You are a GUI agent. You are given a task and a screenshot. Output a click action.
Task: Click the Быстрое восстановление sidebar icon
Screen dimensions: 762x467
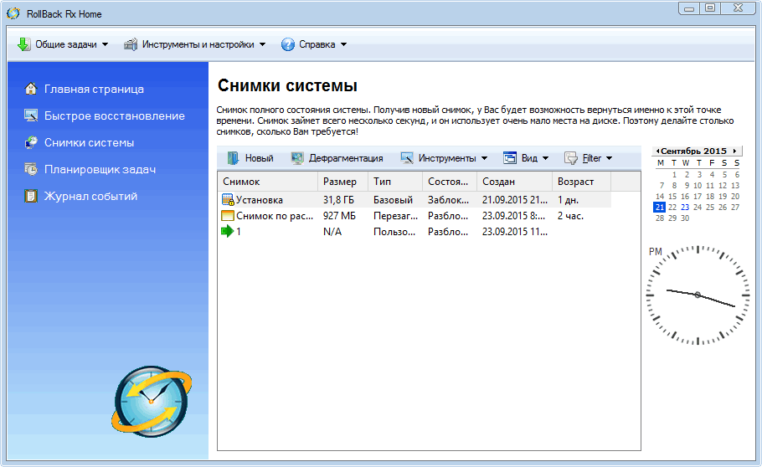[x=31, y=115]
